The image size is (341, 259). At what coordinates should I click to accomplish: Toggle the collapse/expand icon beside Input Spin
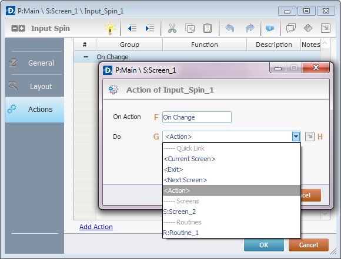coord(18,28)
